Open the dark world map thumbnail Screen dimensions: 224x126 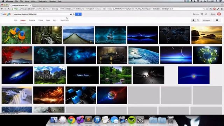[175, 35]
